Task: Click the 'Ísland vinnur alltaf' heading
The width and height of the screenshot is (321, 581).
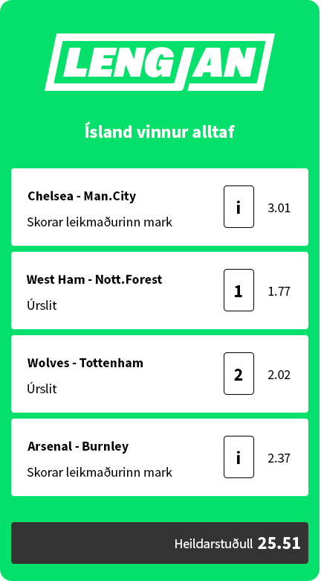Action: point(160,132)
